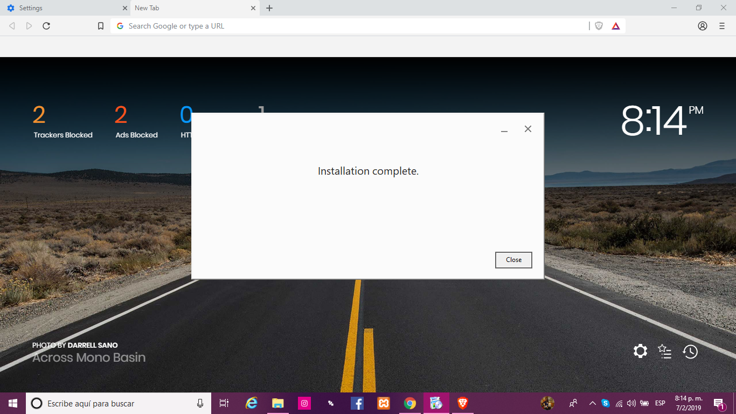Dismiss the installer dialog with the X icon
The width and height of the screenshot is (736, 414).
pos(528,129)
